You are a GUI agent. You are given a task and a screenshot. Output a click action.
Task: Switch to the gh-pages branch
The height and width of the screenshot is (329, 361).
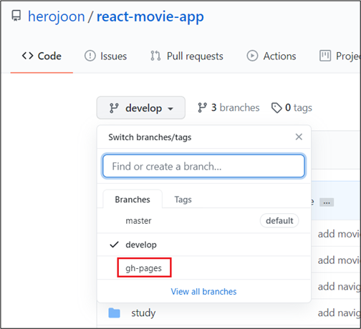point(204,268)
